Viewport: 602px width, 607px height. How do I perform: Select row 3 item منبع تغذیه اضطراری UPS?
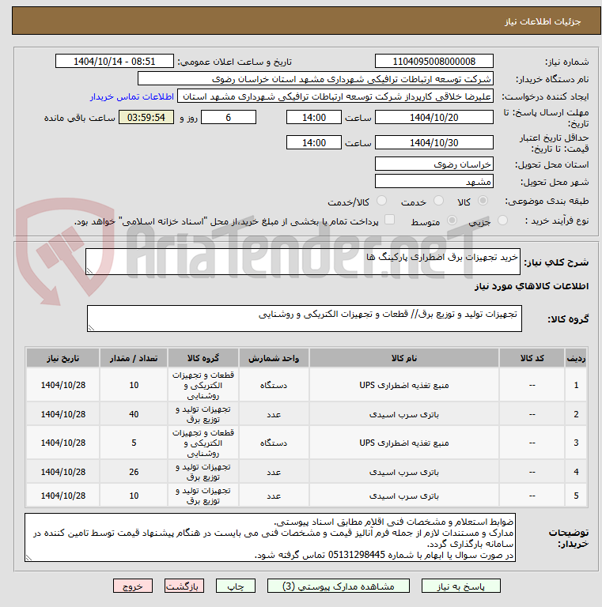(x=404, y=443)
